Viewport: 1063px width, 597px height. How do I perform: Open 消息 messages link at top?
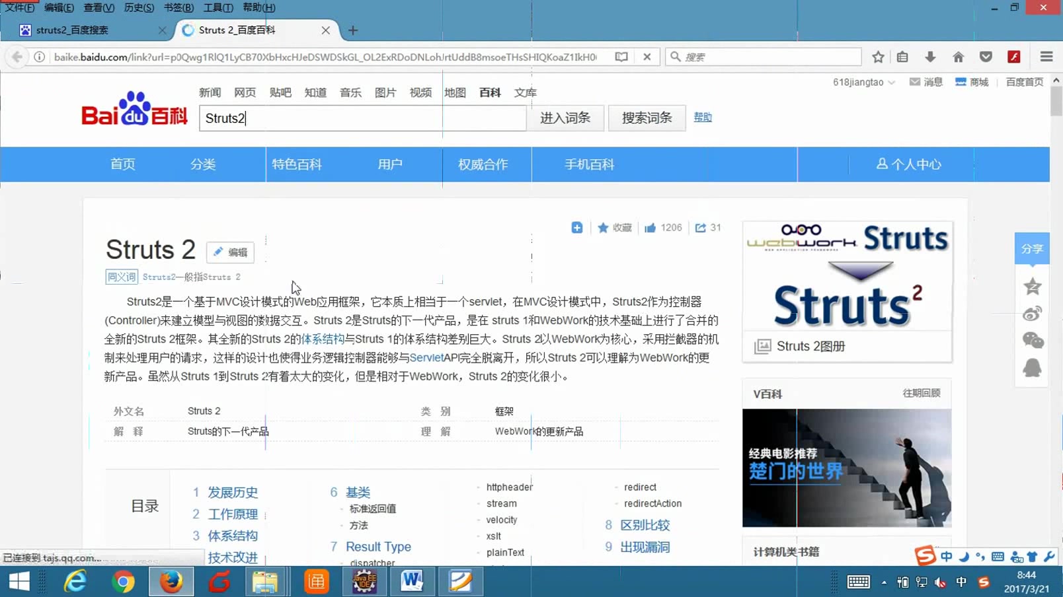(x=926, y=82)
